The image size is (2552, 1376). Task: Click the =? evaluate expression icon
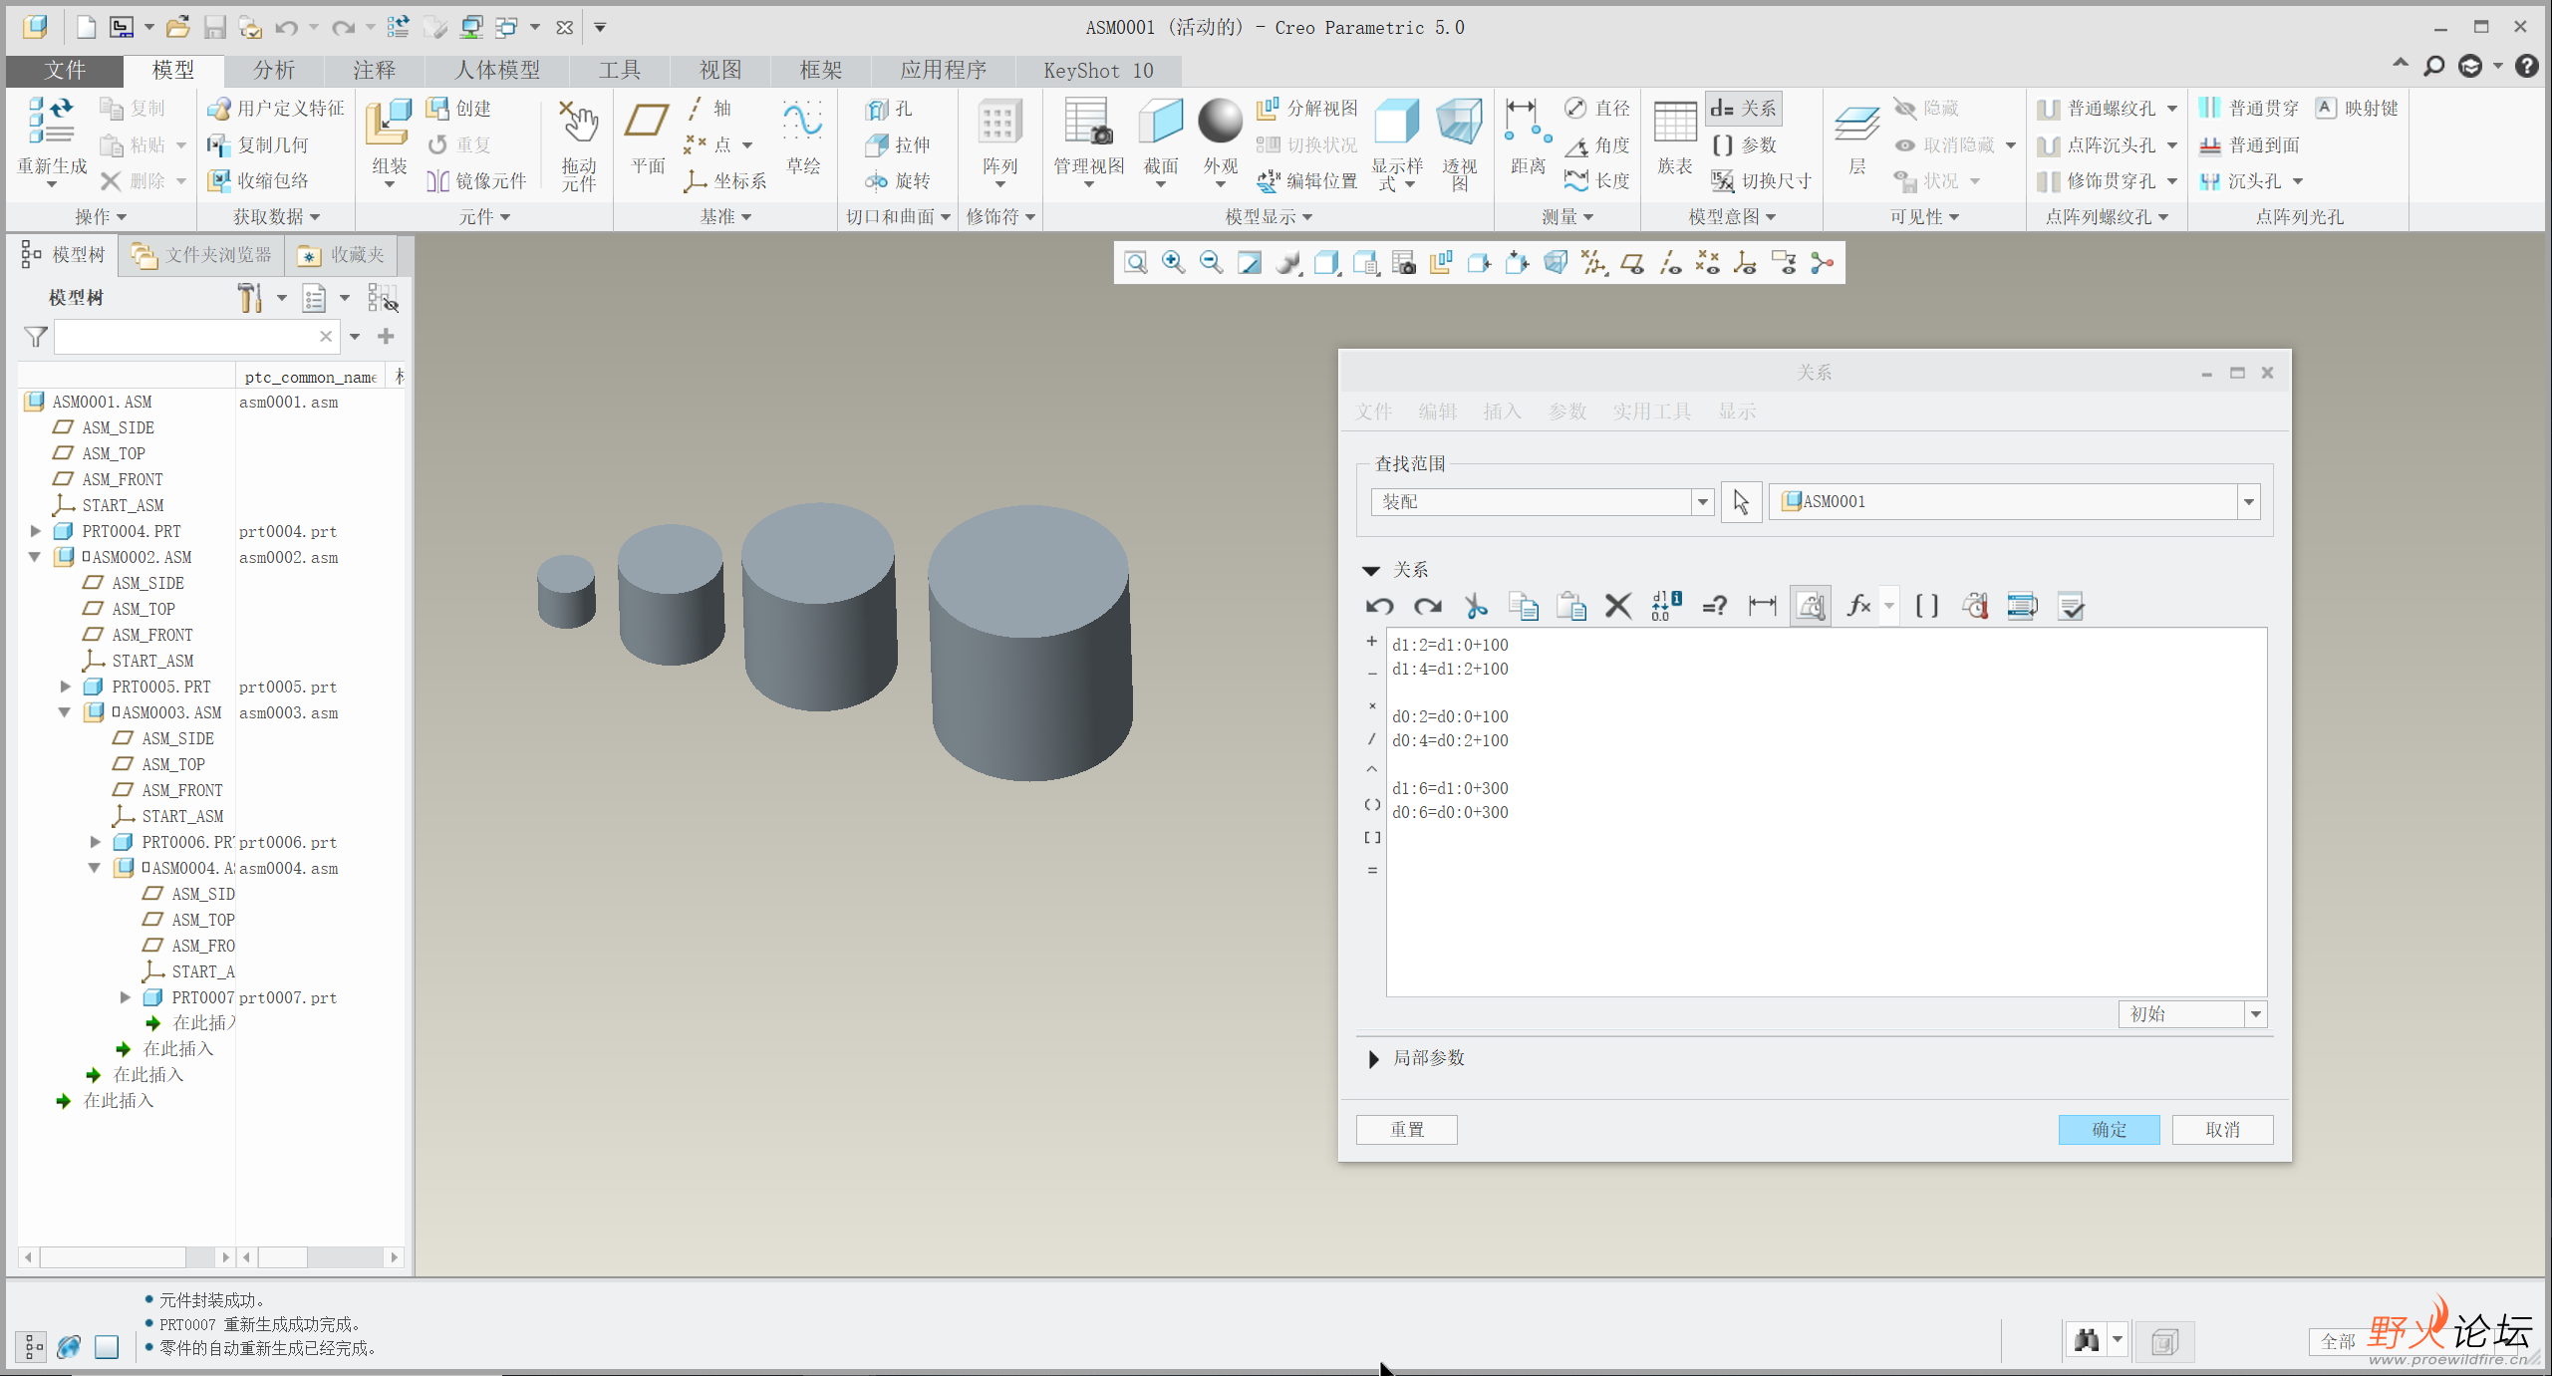pos(1714,605)
